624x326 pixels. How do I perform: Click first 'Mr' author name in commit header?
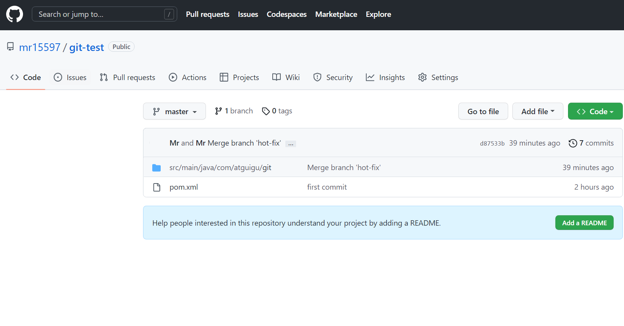(175, 143)
